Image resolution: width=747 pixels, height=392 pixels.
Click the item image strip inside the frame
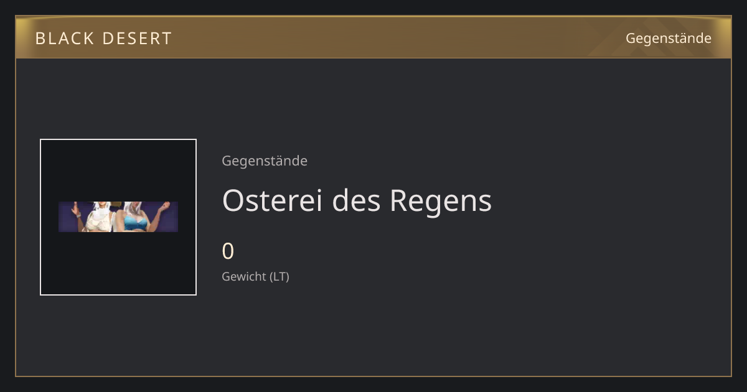[x=118, y=217]
